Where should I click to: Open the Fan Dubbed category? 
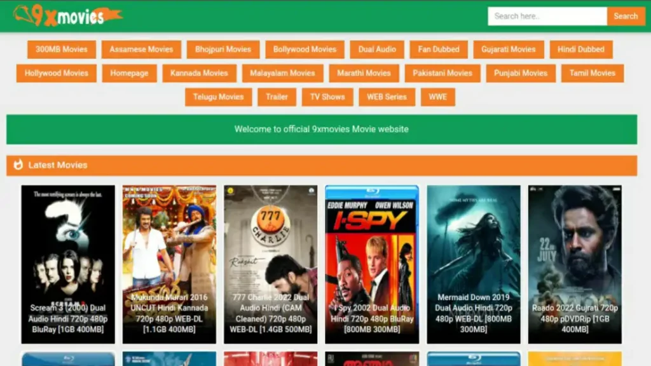(x=439, y=50)
